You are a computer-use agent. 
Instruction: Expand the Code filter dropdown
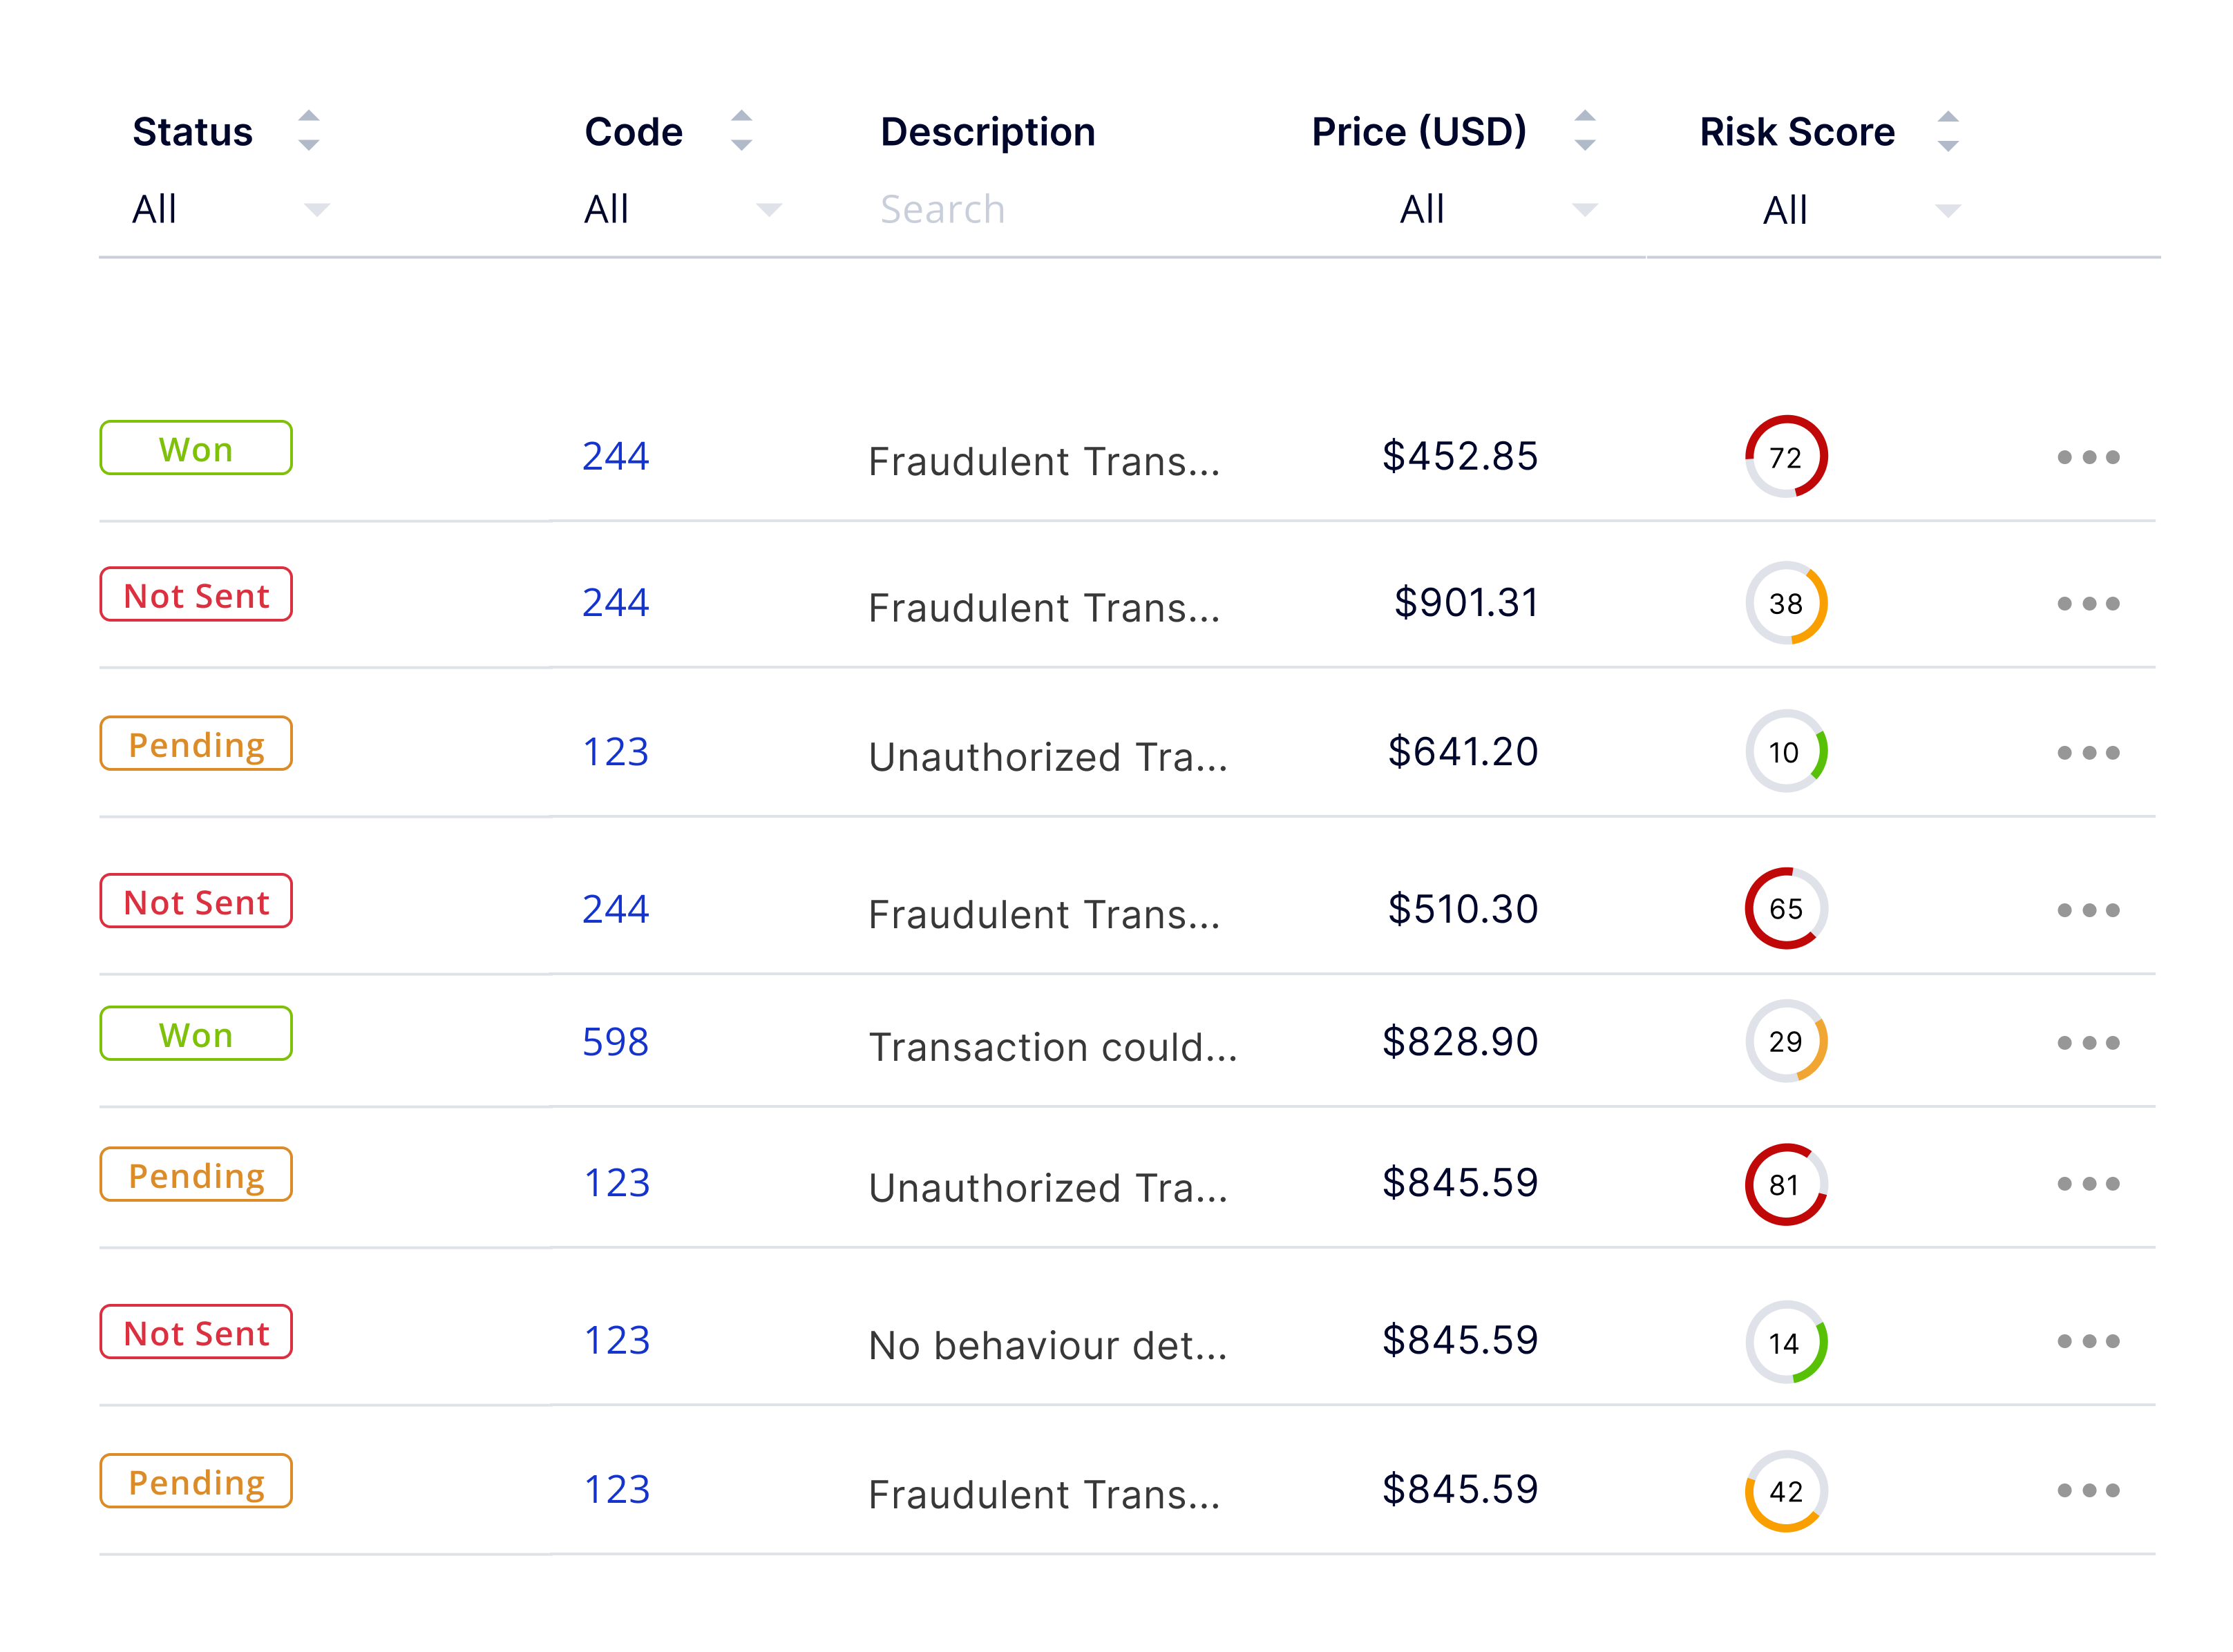[x=683, y=209]
